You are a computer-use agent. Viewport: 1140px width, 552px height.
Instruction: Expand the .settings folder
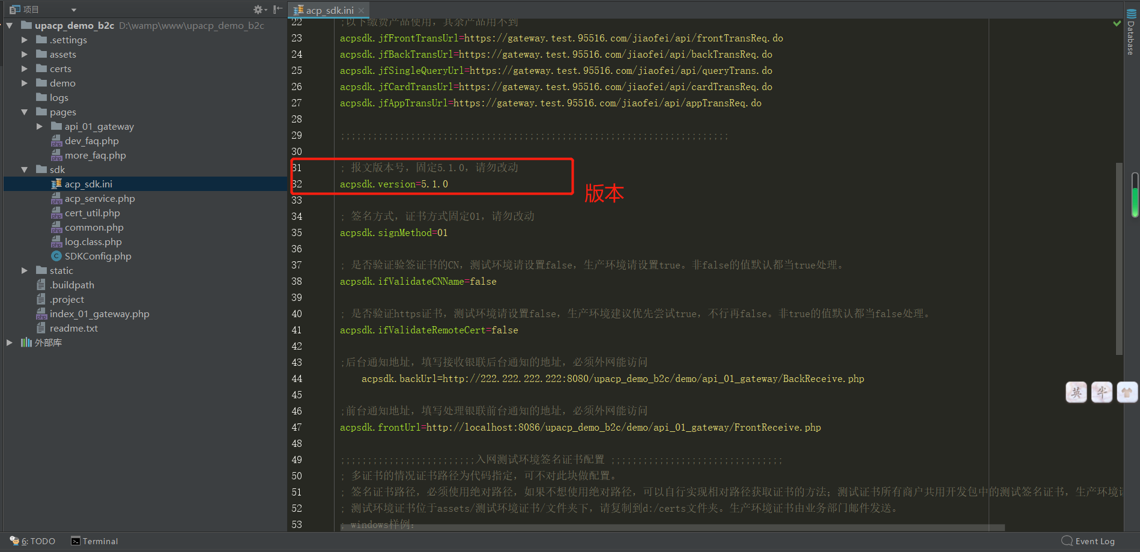tap(25, 40)
